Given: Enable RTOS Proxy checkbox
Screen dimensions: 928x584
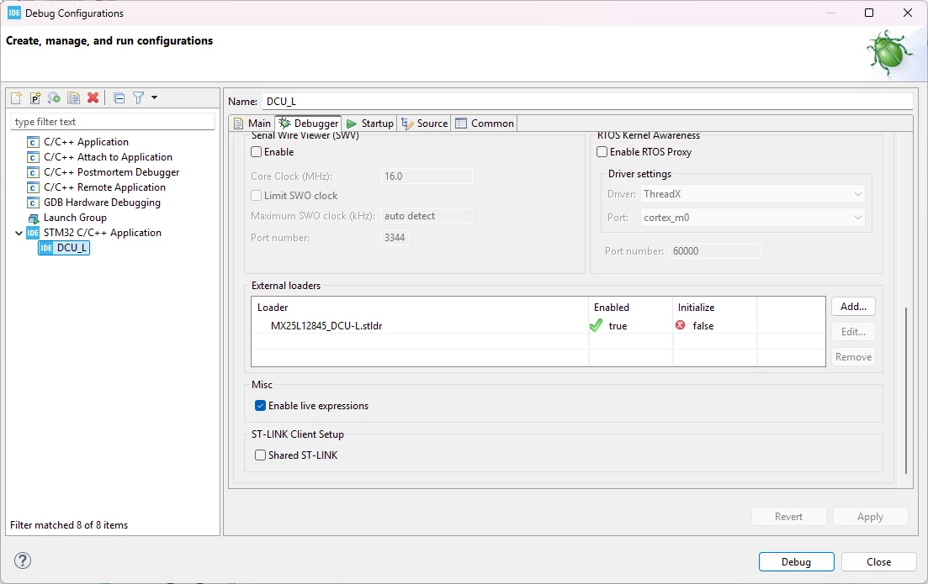Looking at the screenshot, I should (x=602, y=152).
